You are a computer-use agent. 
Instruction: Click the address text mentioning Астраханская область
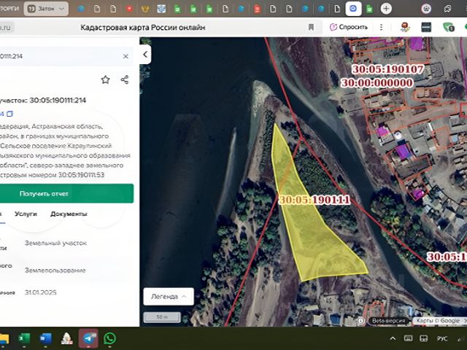65,151
